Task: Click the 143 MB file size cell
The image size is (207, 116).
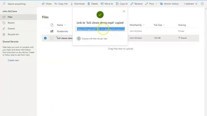Action: point(157,38)
